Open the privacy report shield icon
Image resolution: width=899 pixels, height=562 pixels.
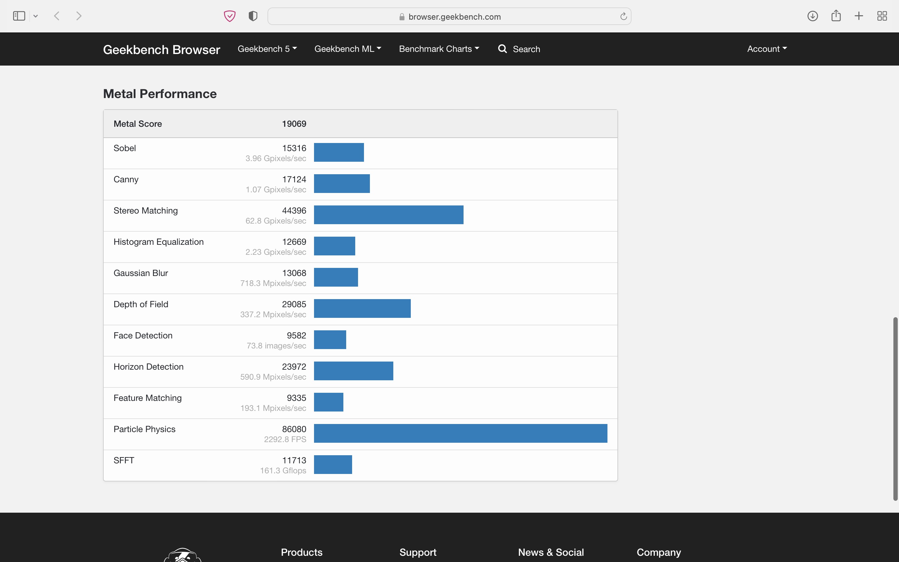[x=253, y=16]
